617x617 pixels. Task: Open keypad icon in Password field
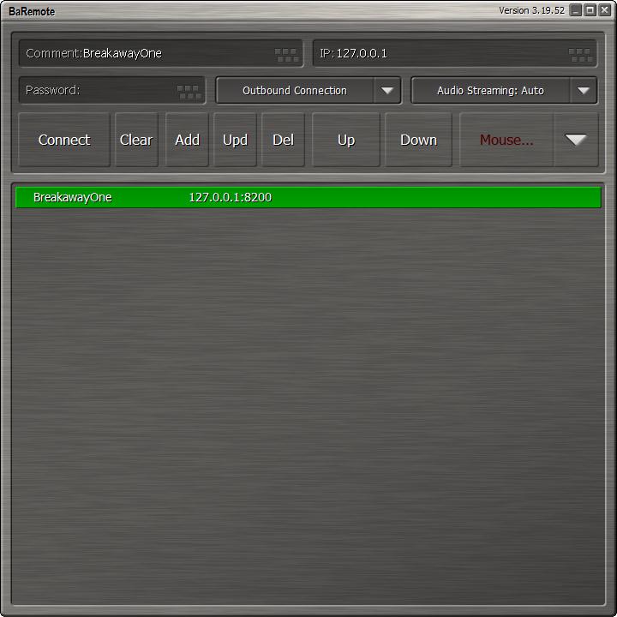(189, 92)
